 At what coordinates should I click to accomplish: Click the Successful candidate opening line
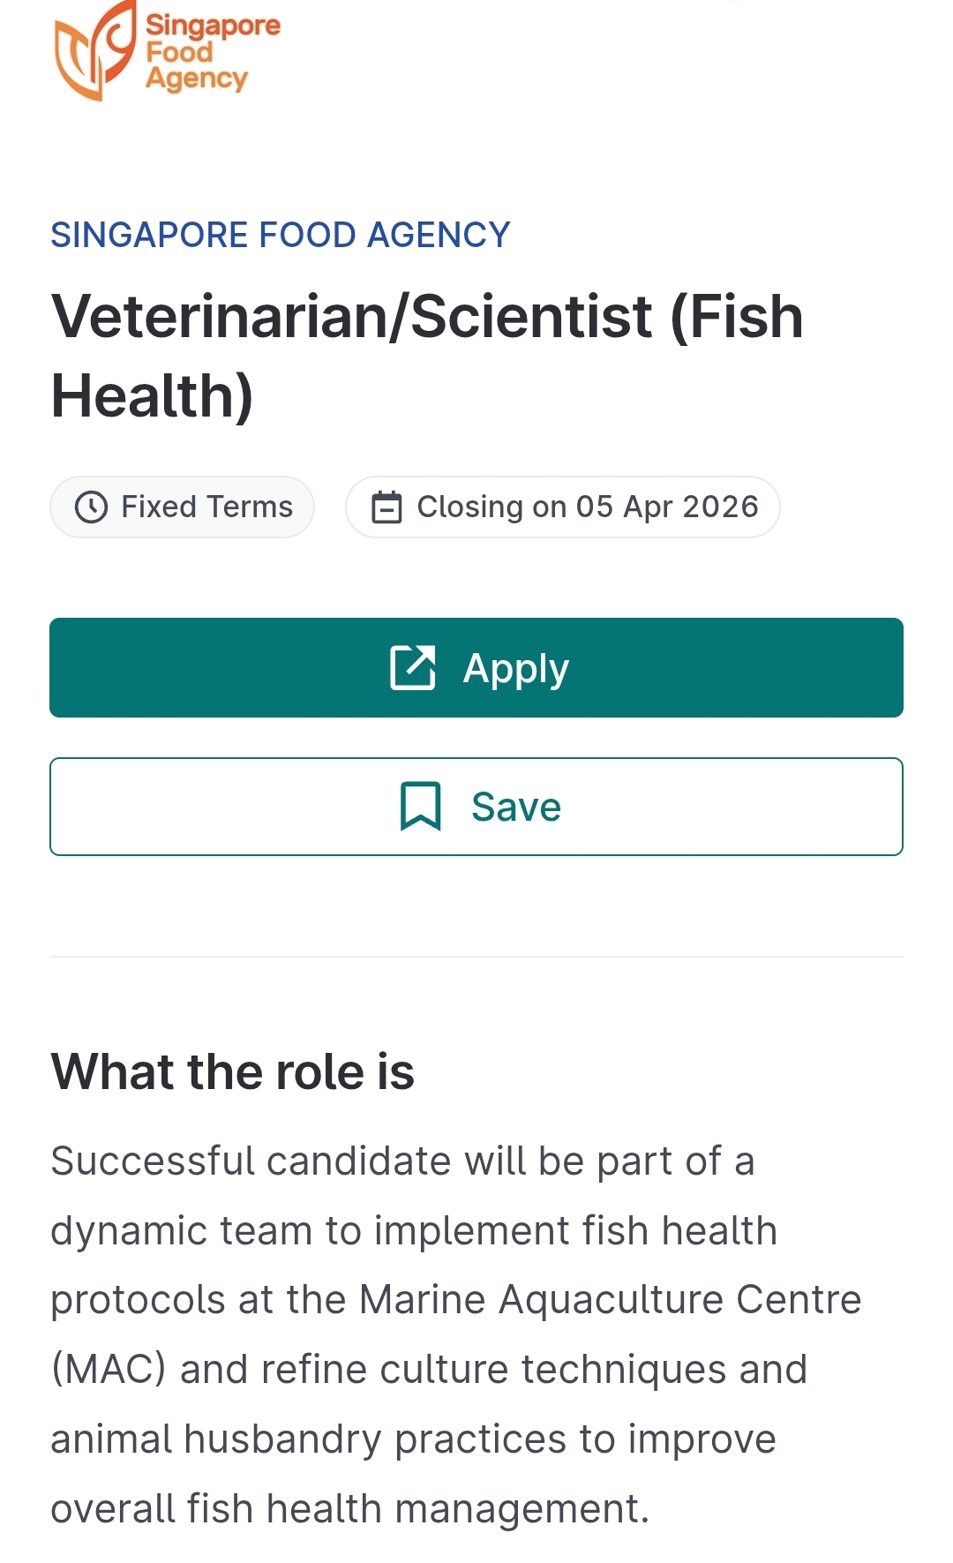(x=402, y=1161)
